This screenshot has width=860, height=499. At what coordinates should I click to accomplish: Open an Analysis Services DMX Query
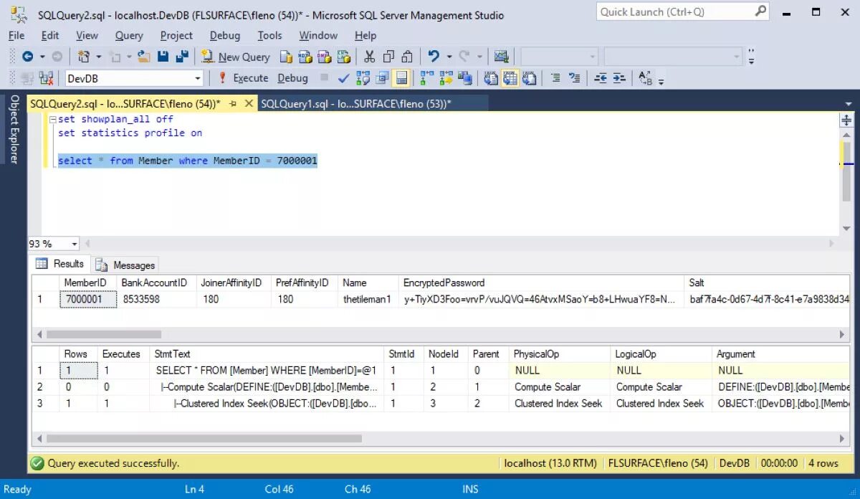click(324, 57)
